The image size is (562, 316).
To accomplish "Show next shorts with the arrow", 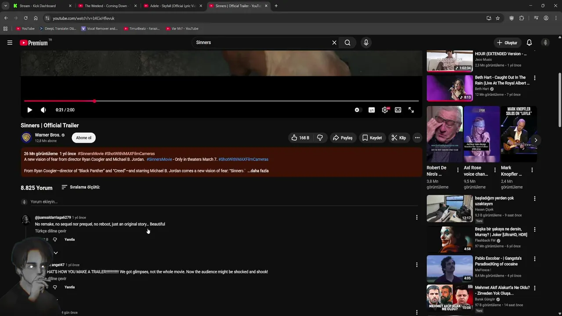I will click(x=536, y=140).
